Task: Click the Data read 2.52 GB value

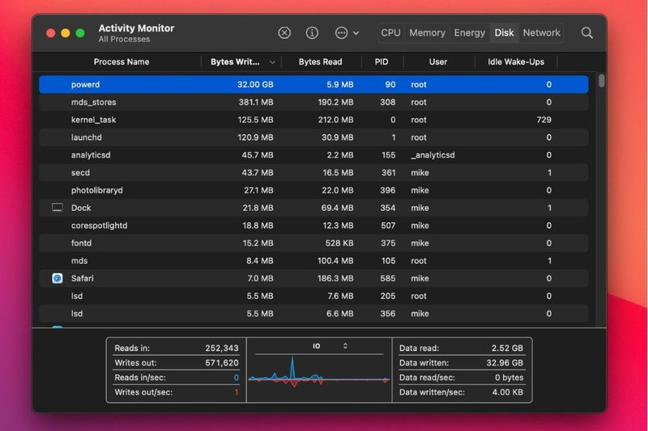Action: 507,348
